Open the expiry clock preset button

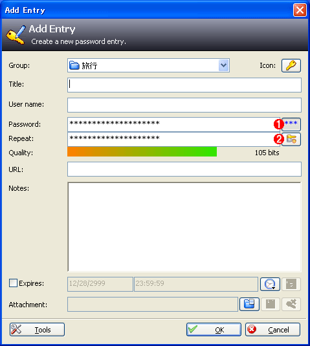click(x=270, y=284)
